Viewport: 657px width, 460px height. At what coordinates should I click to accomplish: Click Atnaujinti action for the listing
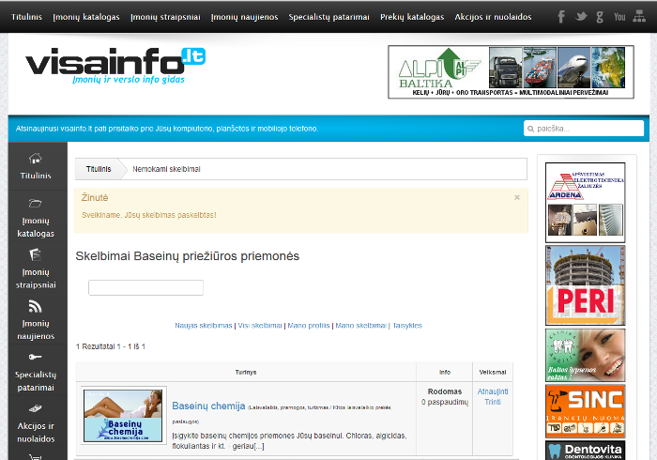point(493,391)
